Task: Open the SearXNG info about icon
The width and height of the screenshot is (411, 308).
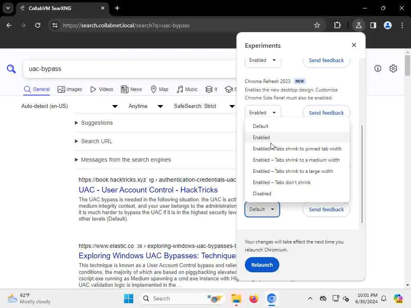Action: [x=378, y=69]
